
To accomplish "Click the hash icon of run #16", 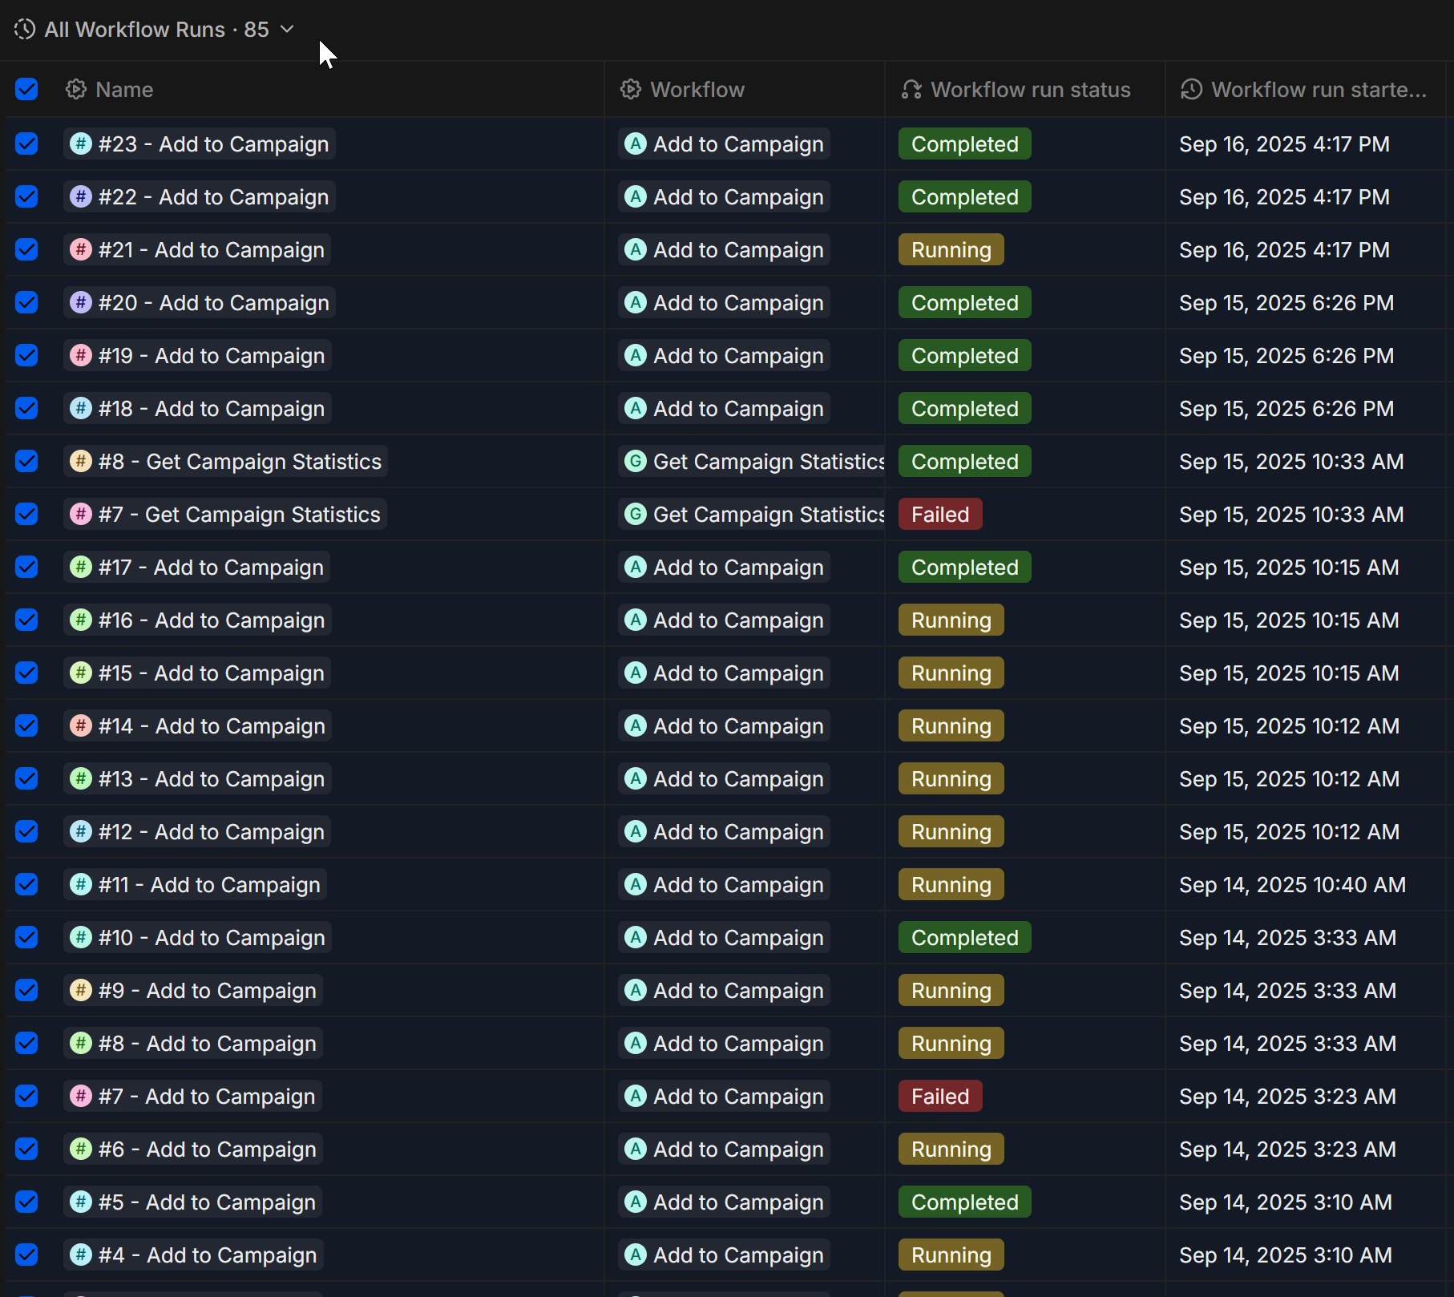I will [81, 620].
